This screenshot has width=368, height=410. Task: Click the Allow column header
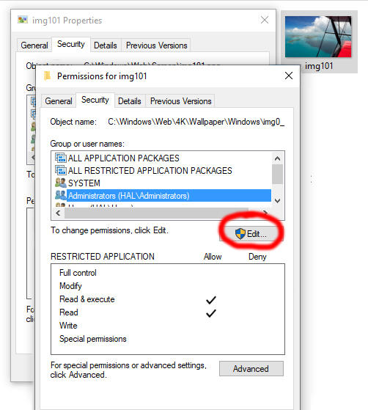213,257
